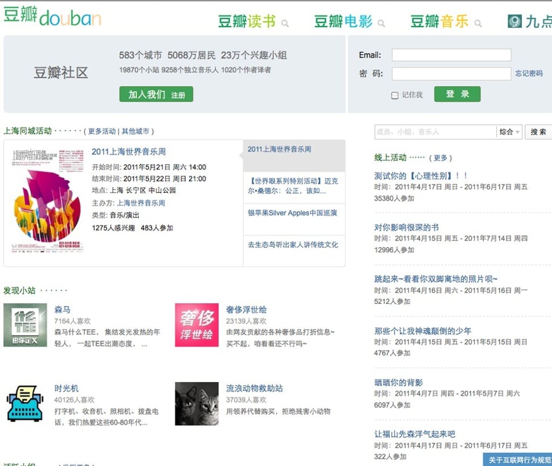Open the 流浪动物救助站 title link

point(254,388)
